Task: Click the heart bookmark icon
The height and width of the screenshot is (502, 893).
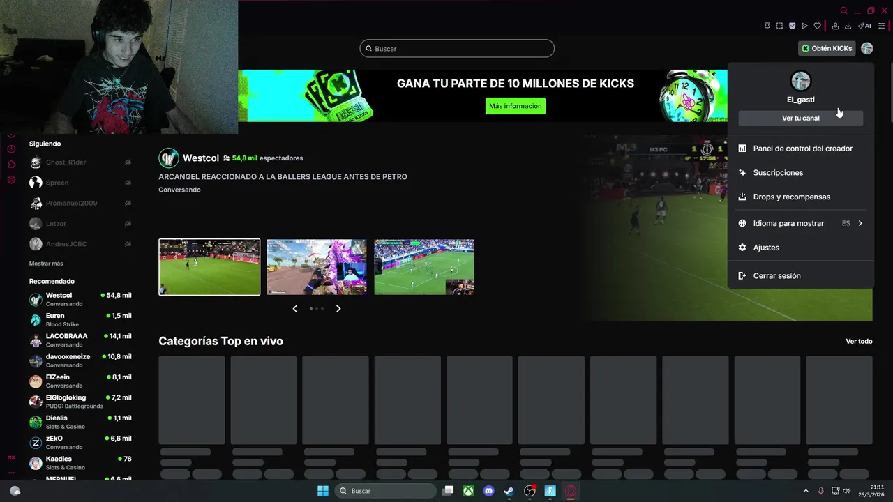Action: point(817,26)
